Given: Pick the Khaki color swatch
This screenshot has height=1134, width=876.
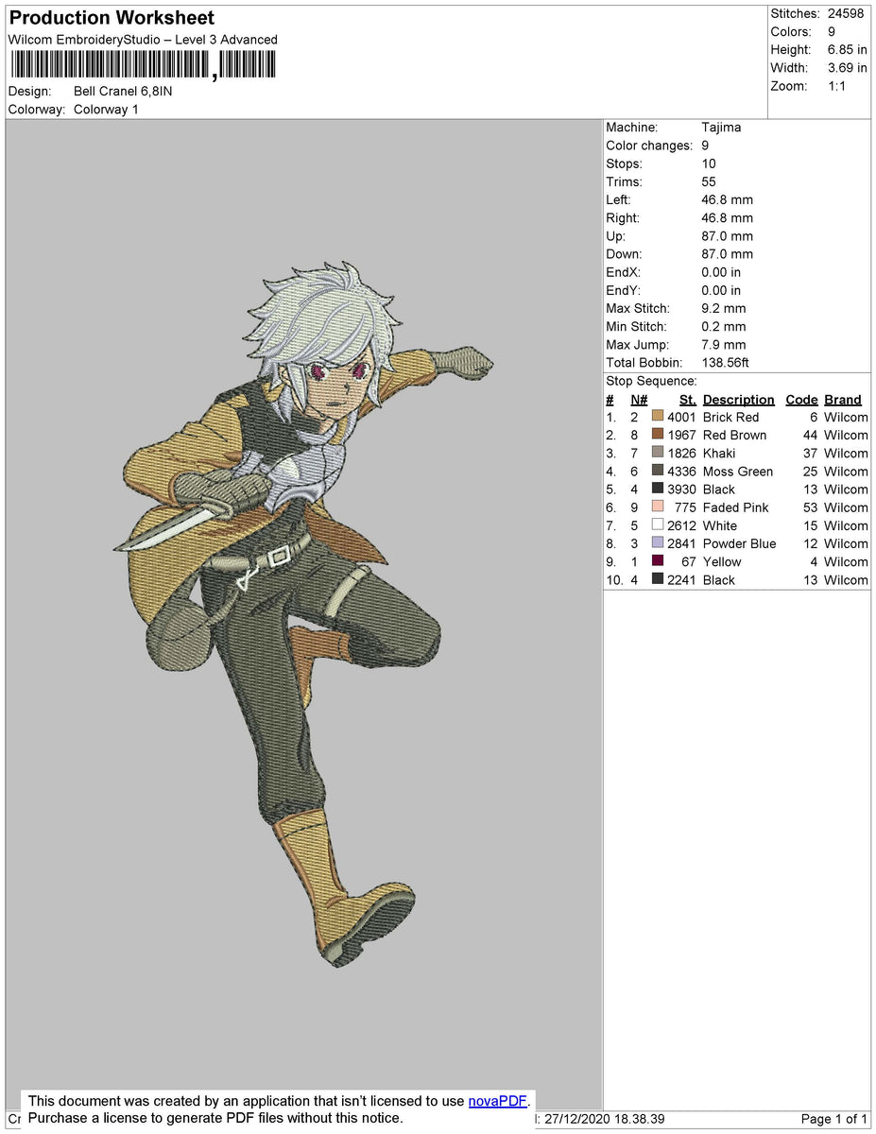Looking at the screenshot, I should tap(658, 453).
